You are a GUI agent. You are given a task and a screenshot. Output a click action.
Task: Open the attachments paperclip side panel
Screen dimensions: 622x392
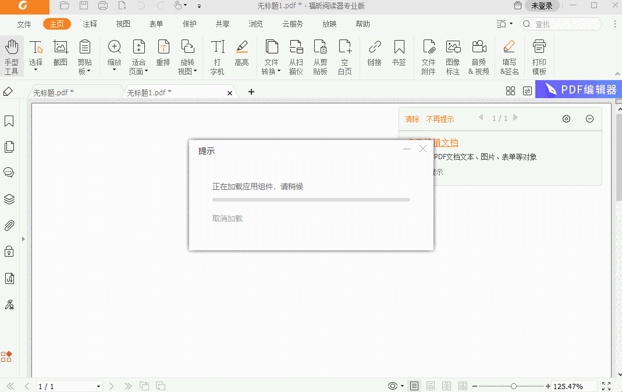click(9, 225)
